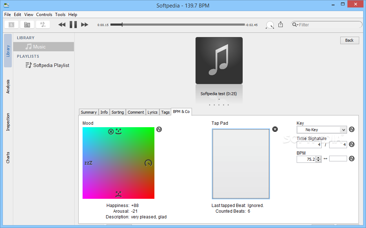
Task: Switch to the Tags tab
Action: tap(165, 112)
